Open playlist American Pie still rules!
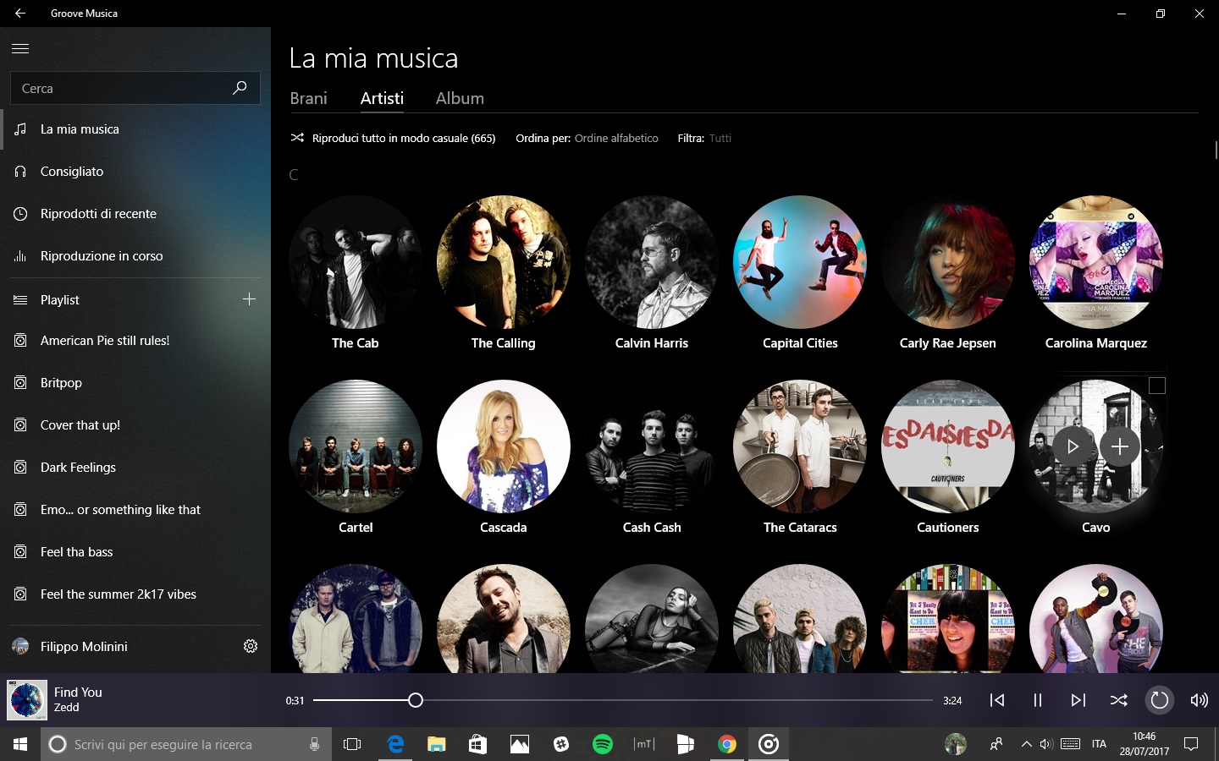Image resolution: width=1219 pixels, height=761 pixels. pyautogui.click(x=135, y=341)
